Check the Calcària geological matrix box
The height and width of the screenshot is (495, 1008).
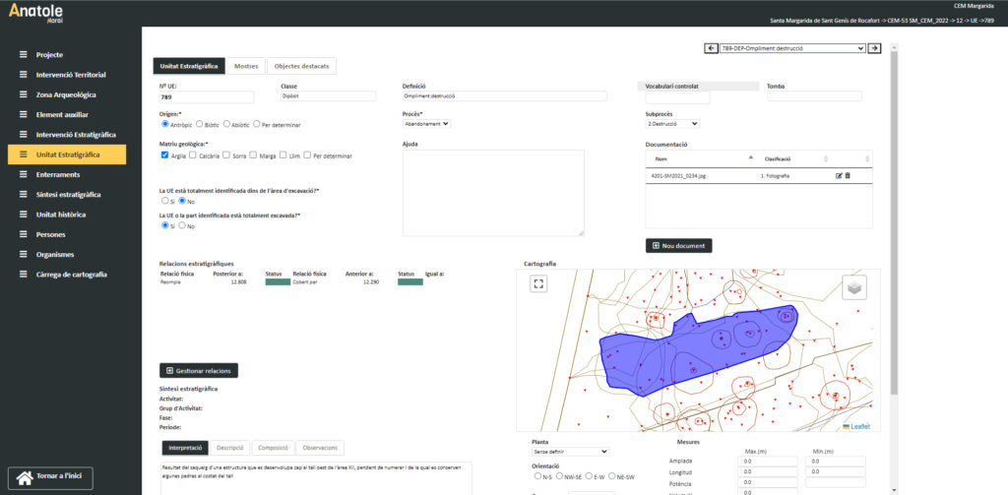[x=193, y=155]
